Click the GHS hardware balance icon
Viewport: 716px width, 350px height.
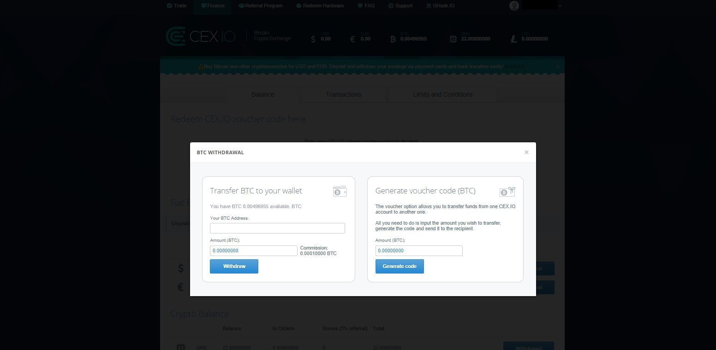point(453,39)
